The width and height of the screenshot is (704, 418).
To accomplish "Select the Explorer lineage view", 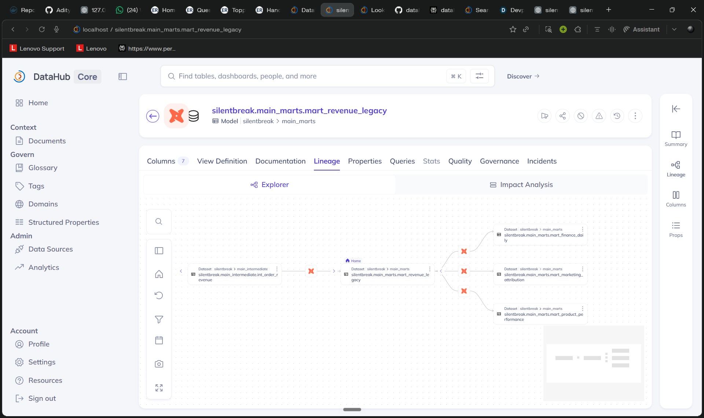I will pos(269,185).
